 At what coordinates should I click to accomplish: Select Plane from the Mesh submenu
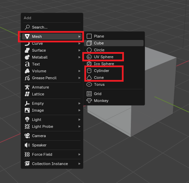tap(114, 36)
